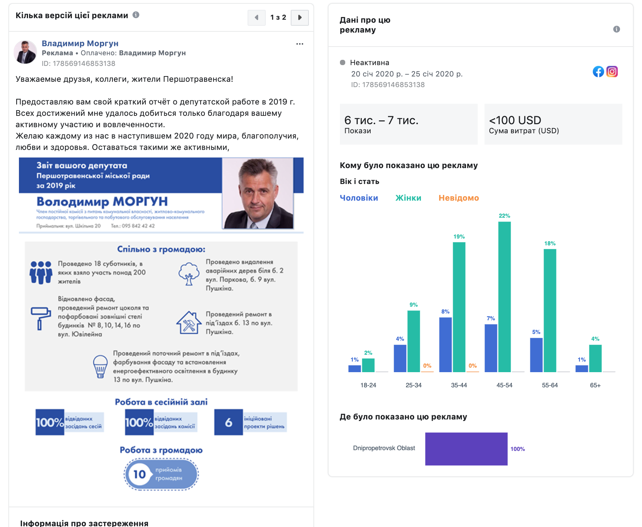The image size is (642, 527).
Task: Toggle the Жінки legend series
Action: click(408, 198)
